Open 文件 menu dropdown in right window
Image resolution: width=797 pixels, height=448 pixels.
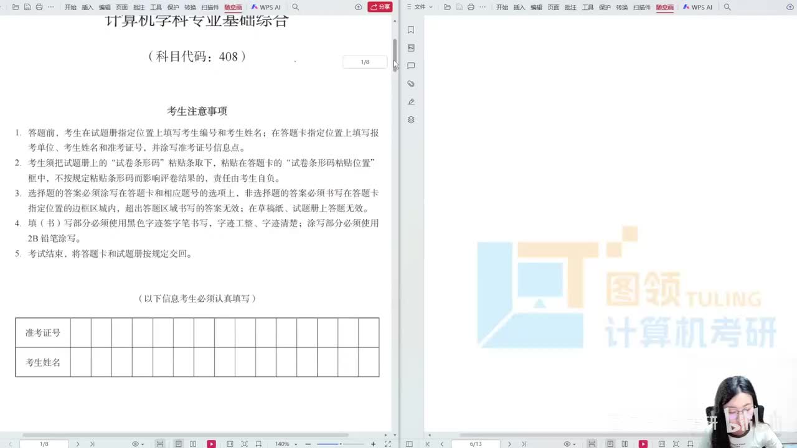click(419, 7)
